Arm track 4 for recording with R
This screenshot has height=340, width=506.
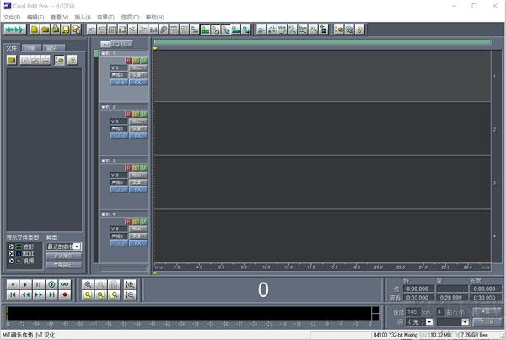(128, 222)
